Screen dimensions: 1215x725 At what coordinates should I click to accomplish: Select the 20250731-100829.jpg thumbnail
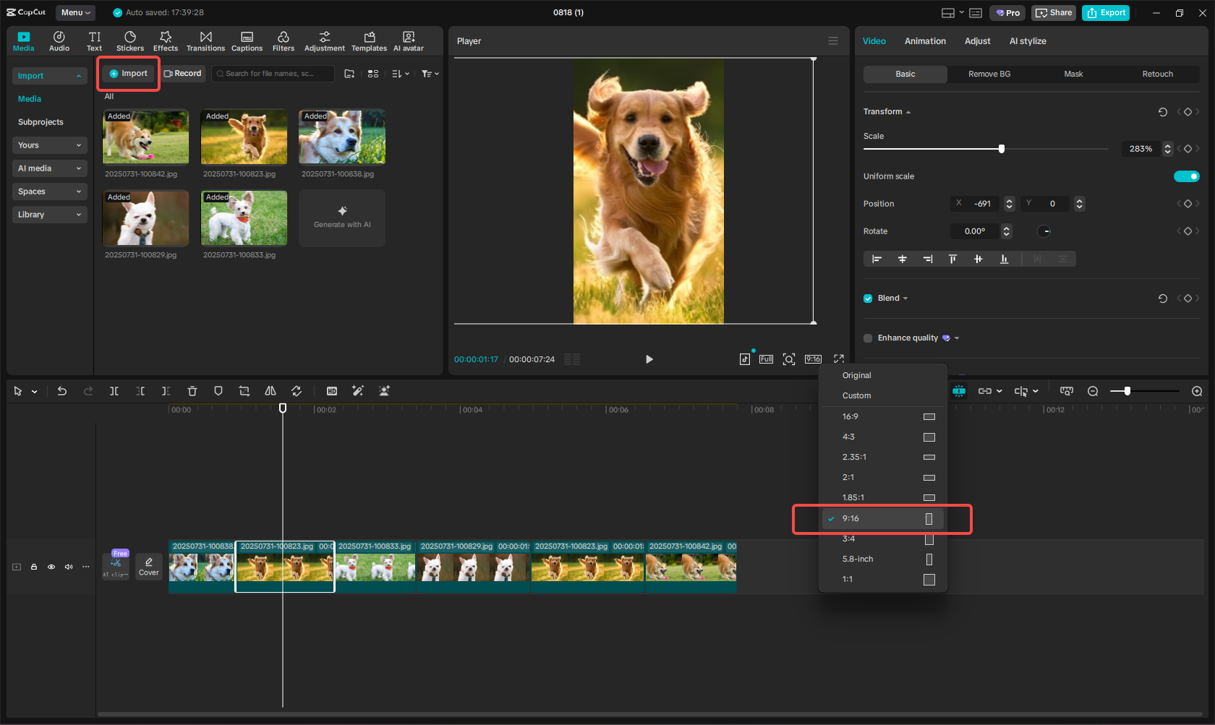click(145, 218)
